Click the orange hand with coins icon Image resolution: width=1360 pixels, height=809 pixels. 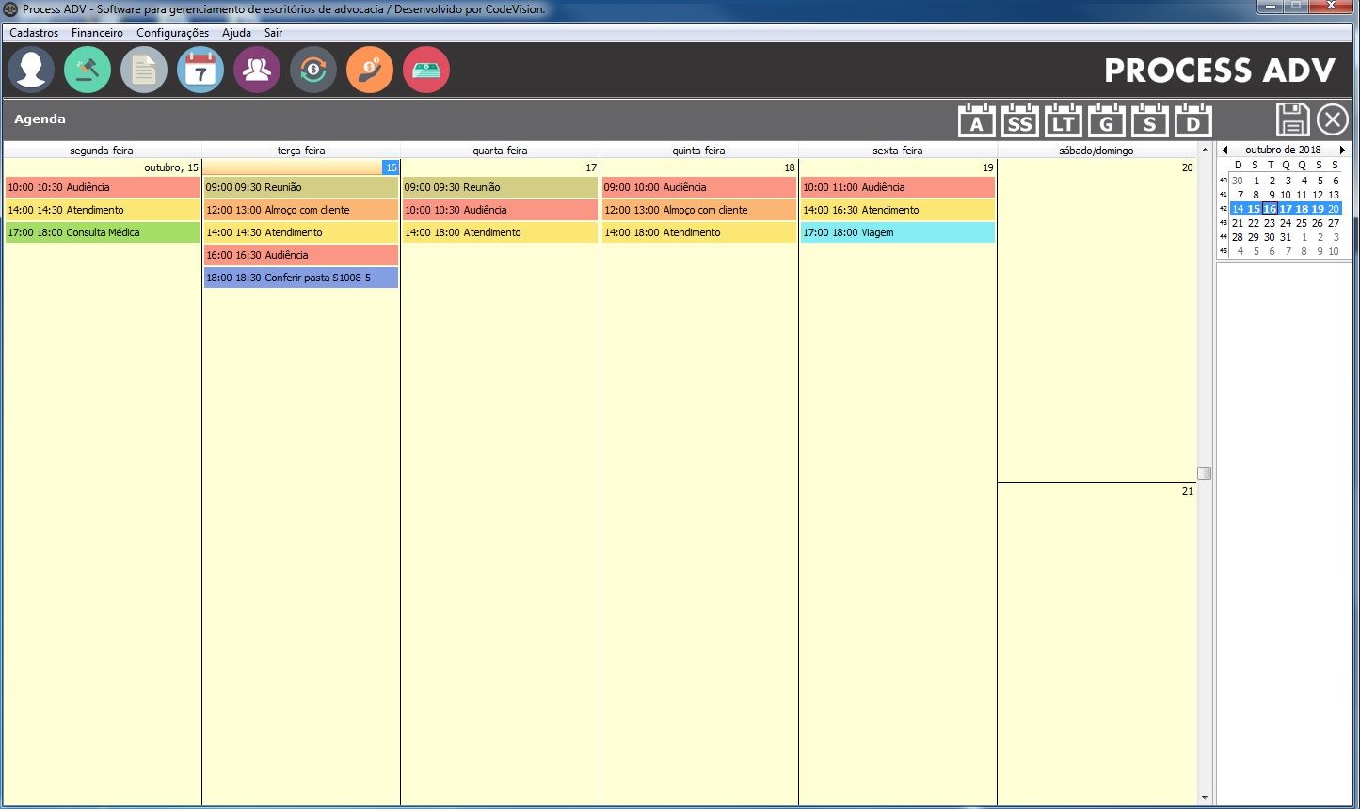(370, 71)
